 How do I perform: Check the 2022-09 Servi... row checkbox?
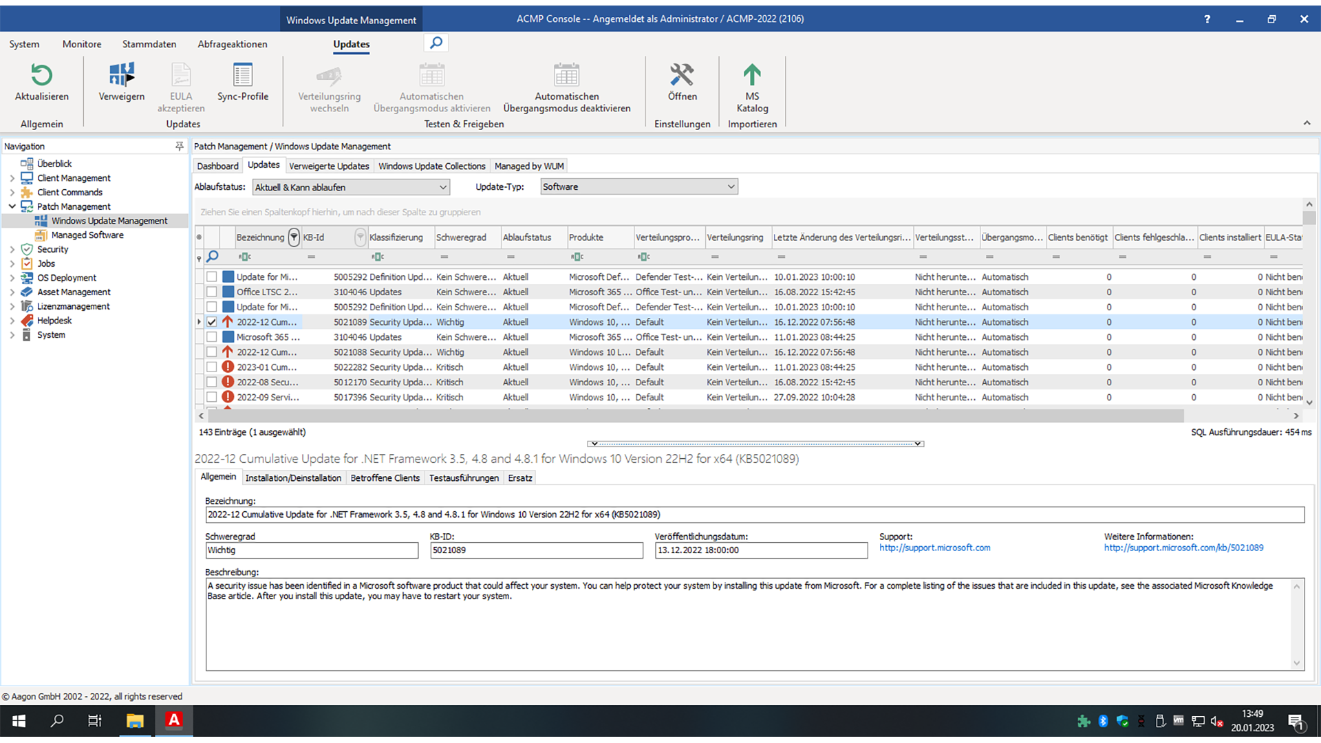point(212,397)
